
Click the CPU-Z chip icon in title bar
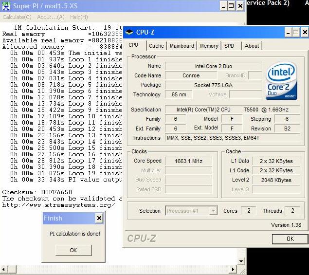click(x=129, y=32)
